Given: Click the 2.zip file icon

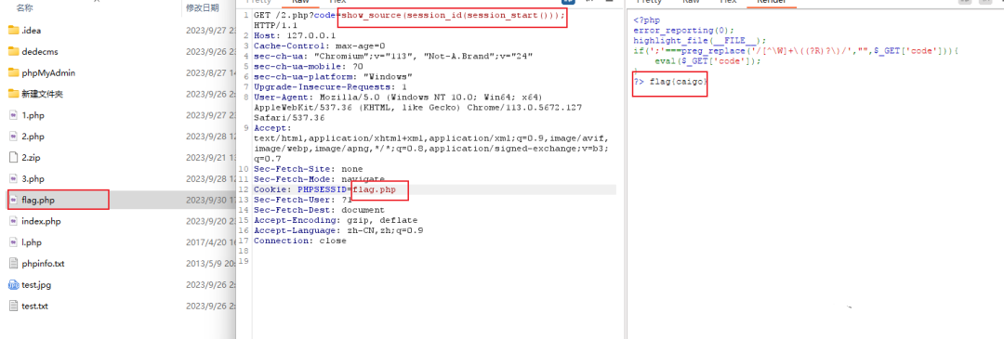Looking at the screenshot, I should click(13, 157).
